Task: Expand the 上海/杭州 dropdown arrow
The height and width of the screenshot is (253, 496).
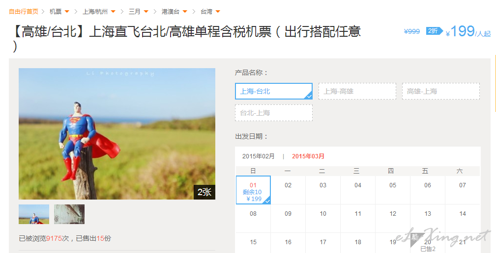Action: click(113, 12)
